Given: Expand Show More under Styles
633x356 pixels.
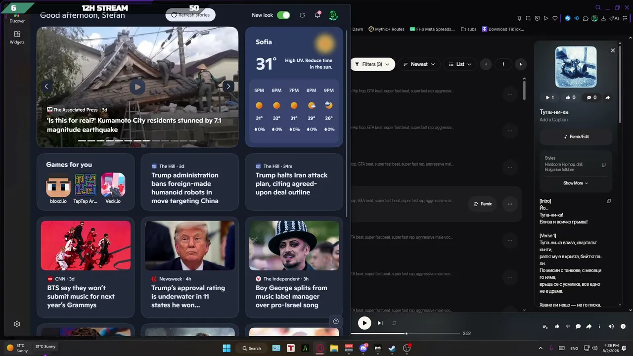Looking at the screenshot, I should 576,183.
